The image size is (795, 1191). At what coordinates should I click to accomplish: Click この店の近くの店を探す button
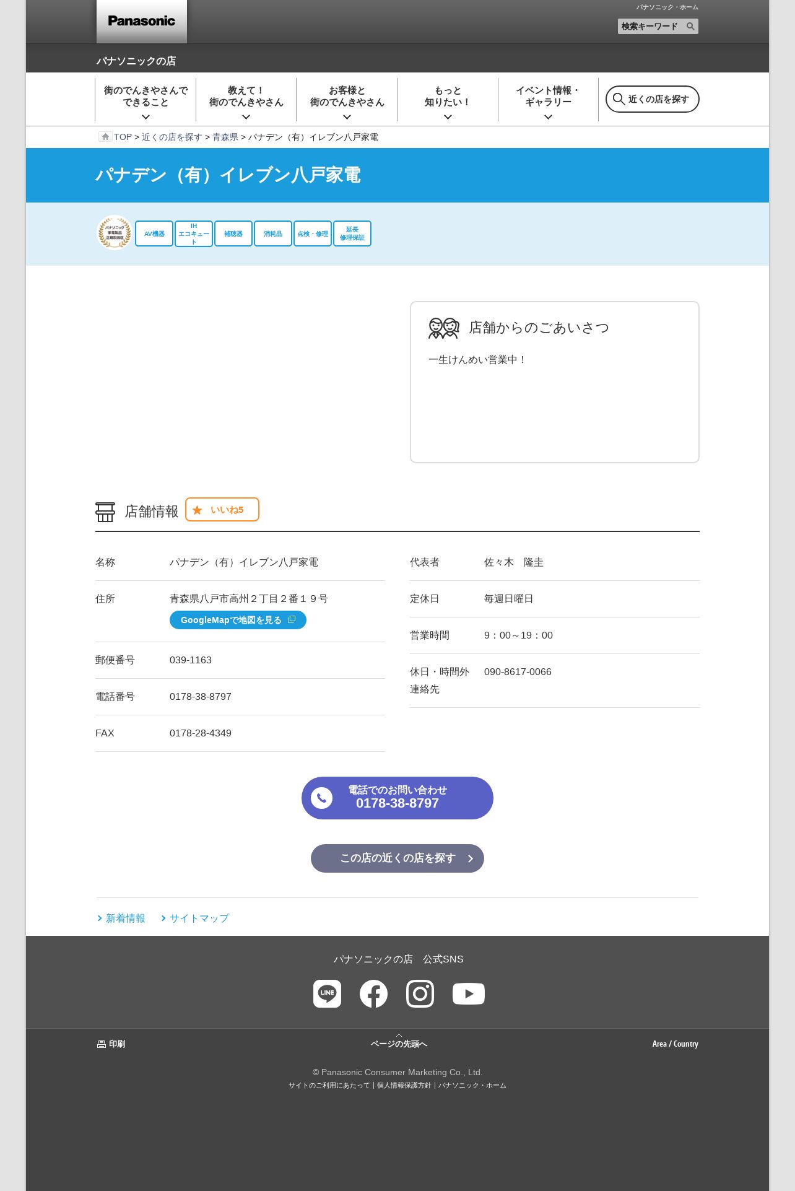coord(397,858)
